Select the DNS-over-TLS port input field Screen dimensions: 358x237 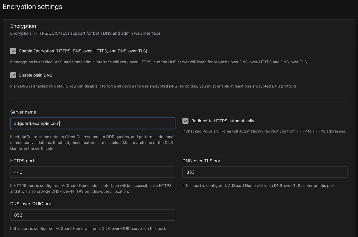[265, 172]
